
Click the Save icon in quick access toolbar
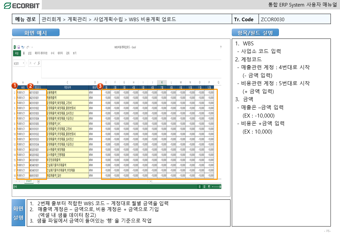point(19,47)
